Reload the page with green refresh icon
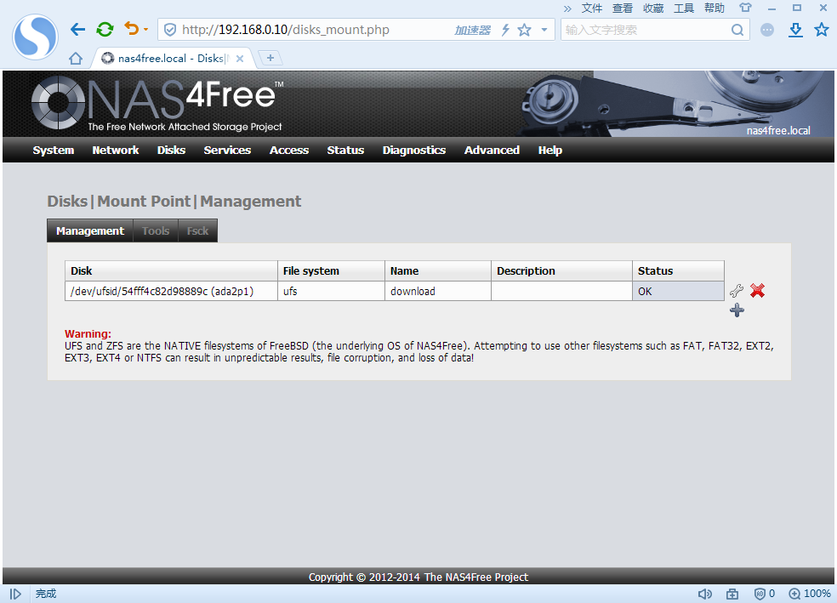 (x=105, y=30)
